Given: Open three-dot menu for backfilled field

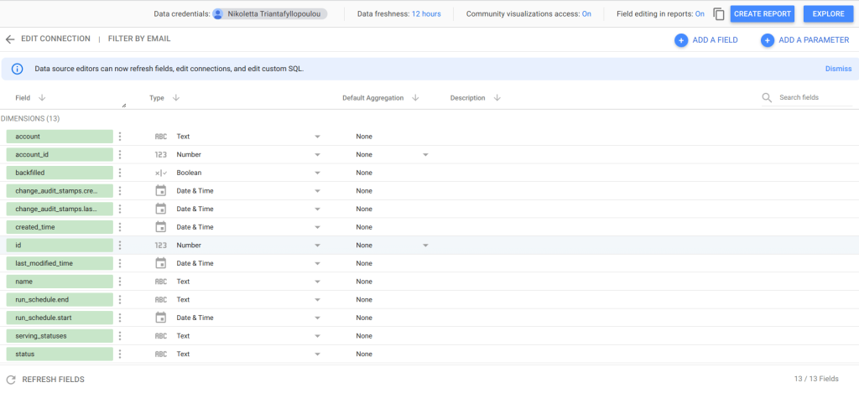Looking at the screenshot, I should (x=120, y=173).
